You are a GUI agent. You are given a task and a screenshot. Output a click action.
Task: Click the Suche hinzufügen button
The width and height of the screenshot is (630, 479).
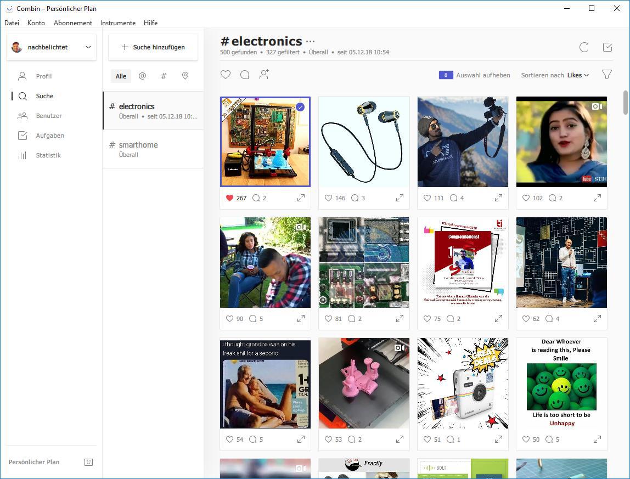coord(153,47)
